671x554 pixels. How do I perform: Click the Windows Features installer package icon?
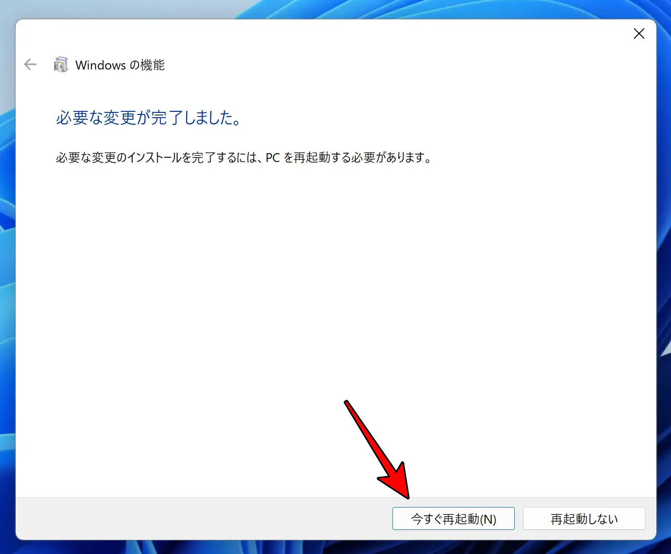61,64
